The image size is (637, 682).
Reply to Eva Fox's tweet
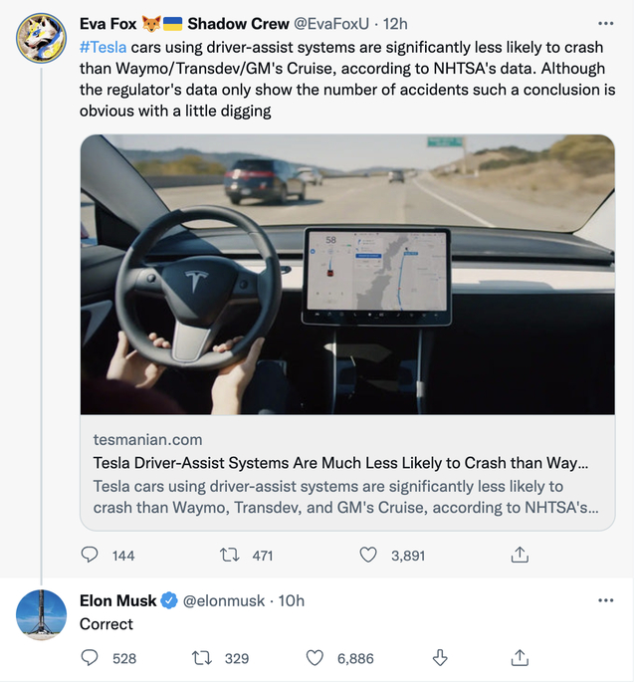click(90, 555)
